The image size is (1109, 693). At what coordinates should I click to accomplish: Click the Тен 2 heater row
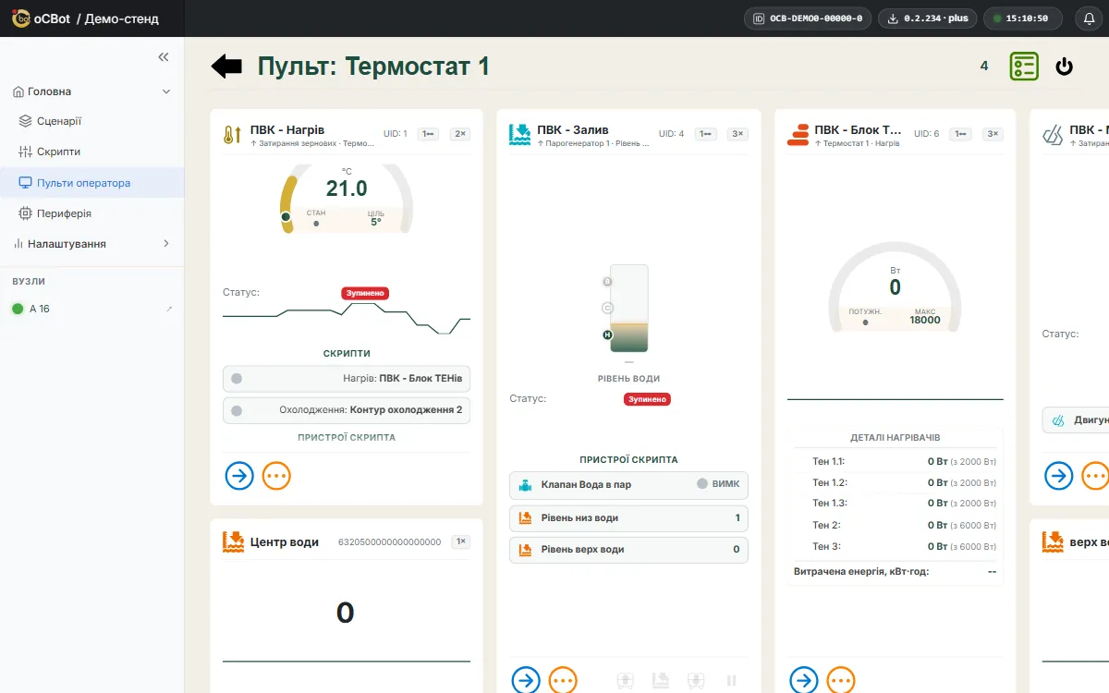click(x=895, y=525)
